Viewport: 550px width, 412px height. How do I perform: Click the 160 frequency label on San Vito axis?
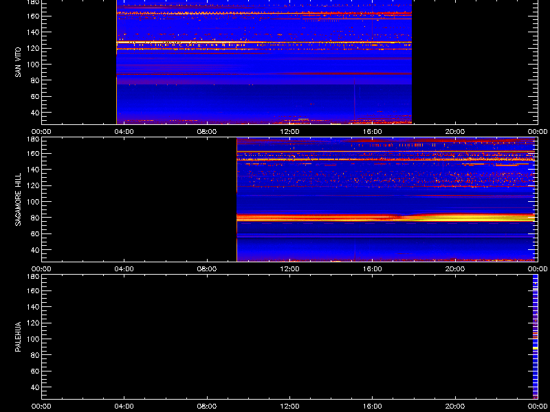tap(33, 16)
